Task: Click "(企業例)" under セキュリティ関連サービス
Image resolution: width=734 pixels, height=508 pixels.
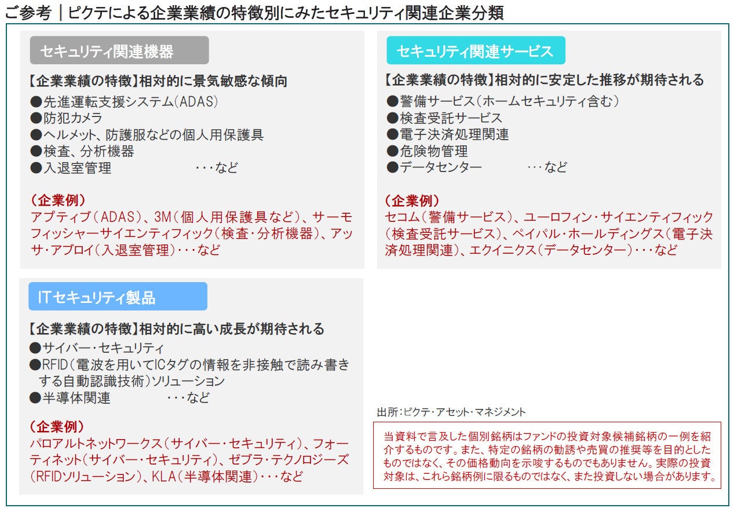Action: point(412,200)
